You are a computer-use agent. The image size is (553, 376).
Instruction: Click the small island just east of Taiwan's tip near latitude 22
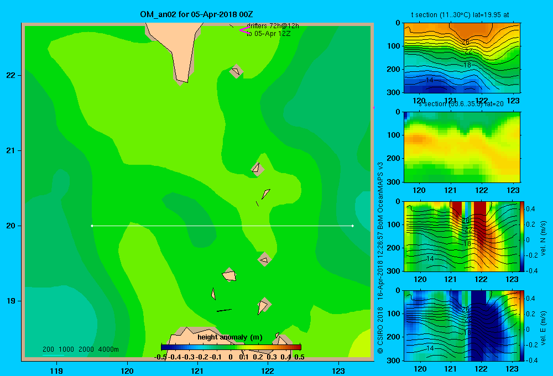click(236, 71)
